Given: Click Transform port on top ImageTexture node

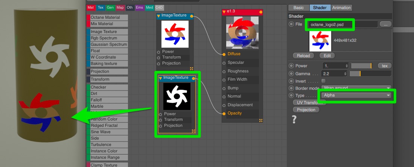Looking at the screenshot, I should tap(159, 58).
